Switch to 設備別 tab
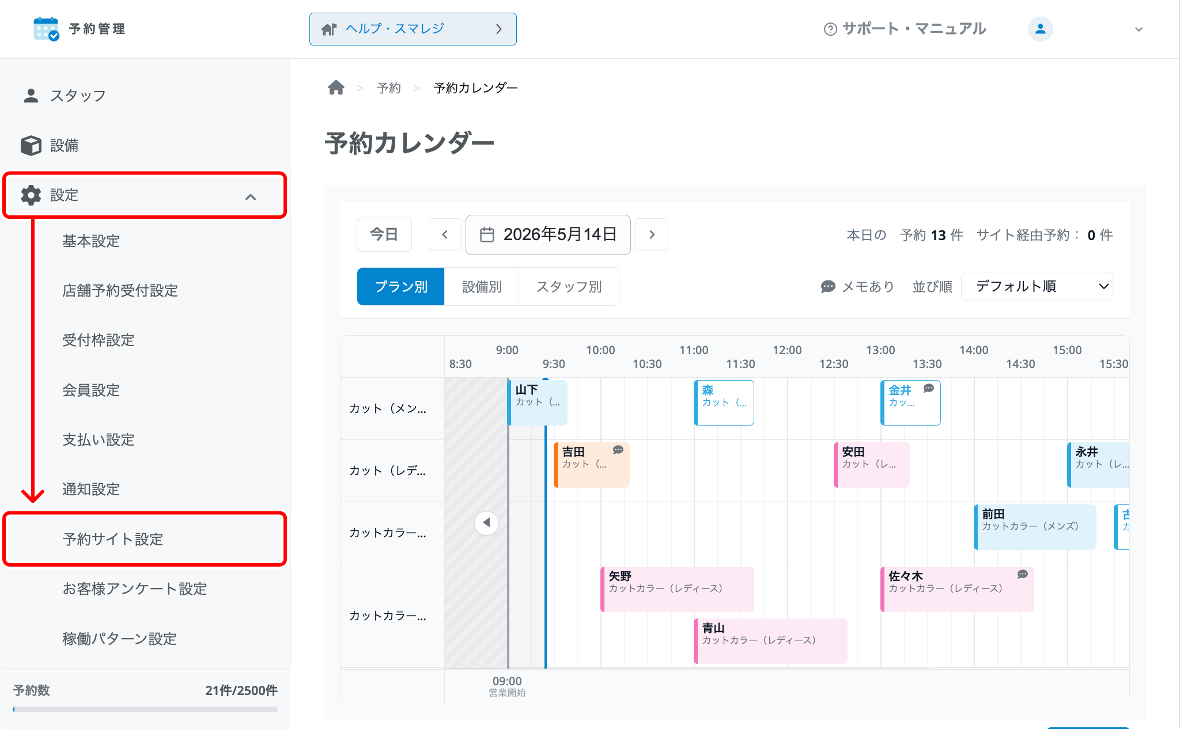The height and width of the screenshot is (729, 1180). point(482,286)
